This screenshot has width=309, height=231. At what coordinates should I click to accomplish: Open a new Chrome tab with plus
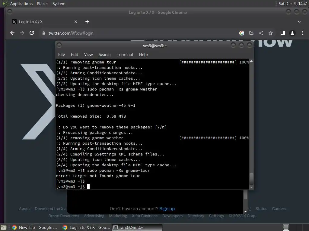tap(87, 22)
